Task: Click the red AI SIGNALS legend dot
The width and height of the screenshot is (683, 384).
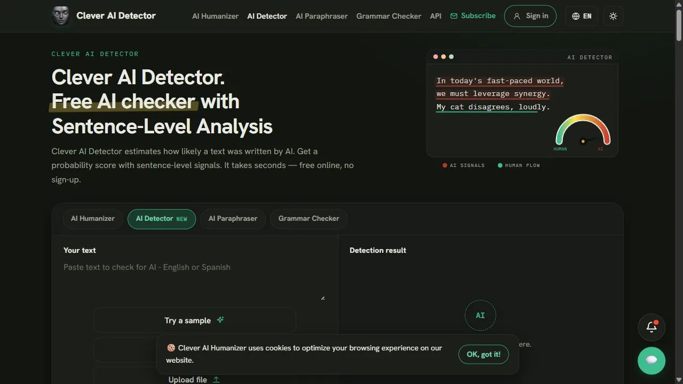Action: click(x=444, y=165)
